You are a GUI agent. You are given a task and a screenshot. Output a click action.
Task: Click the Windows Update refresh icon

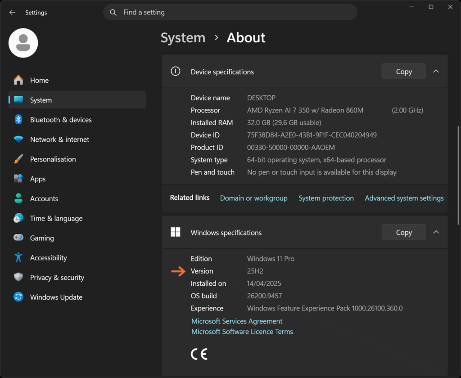(18, 297)
